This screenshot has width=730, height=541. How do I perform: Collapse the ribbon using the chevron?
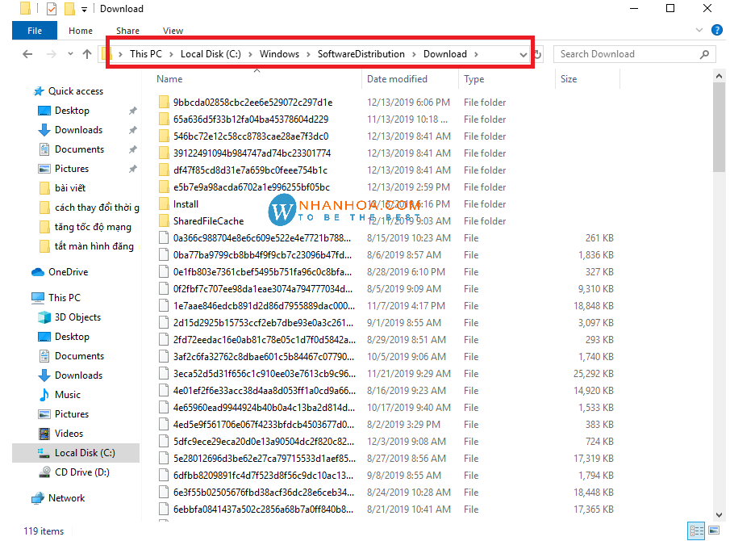tap(698, 31)
